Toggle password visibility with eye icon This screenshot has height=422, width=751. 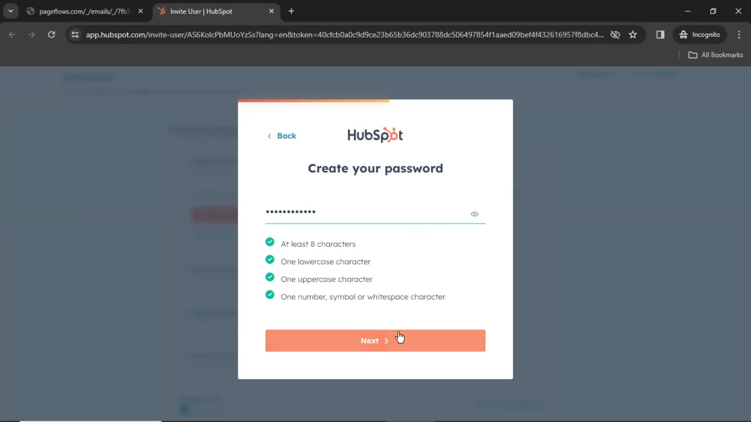pyautogui.click(x=474, y=214)
